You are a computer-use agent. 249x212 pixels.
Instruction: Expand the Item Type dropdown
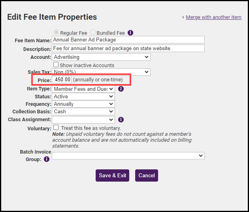[83, 89]
